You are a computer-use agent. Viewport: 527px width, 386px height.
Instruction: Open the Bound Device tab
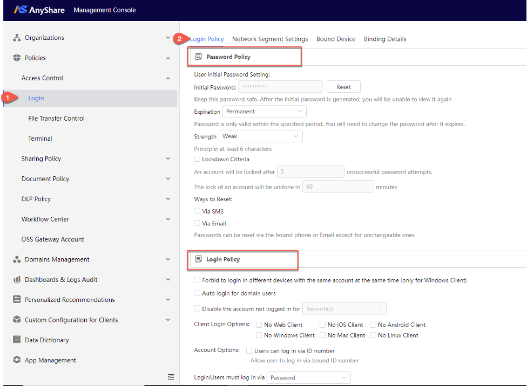(x=336, y=39)
